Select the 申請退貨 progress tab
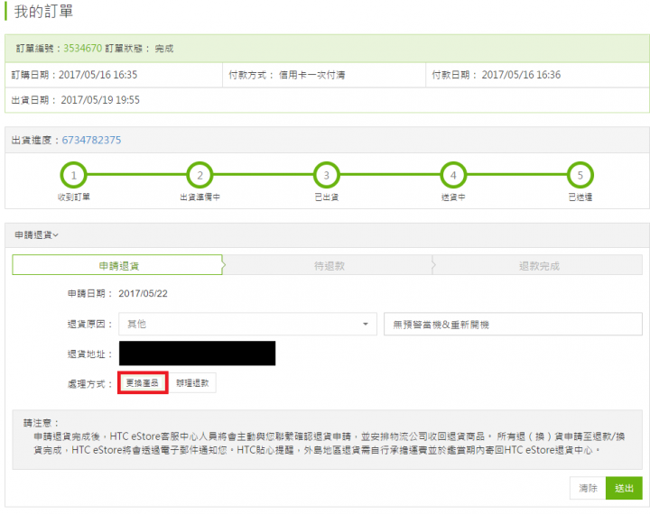 coord(117,265)
